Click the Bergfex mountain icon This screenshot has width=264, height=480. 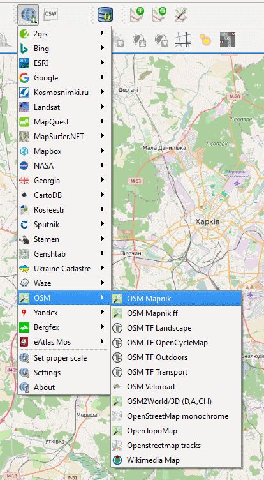point(24,327)
